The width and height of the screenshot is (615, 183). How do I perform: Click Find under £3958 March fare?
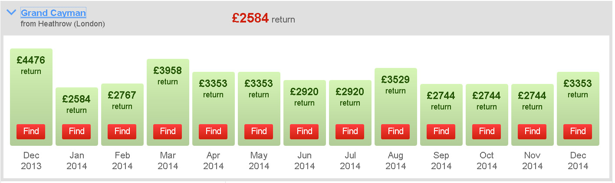tap(168, 132)
